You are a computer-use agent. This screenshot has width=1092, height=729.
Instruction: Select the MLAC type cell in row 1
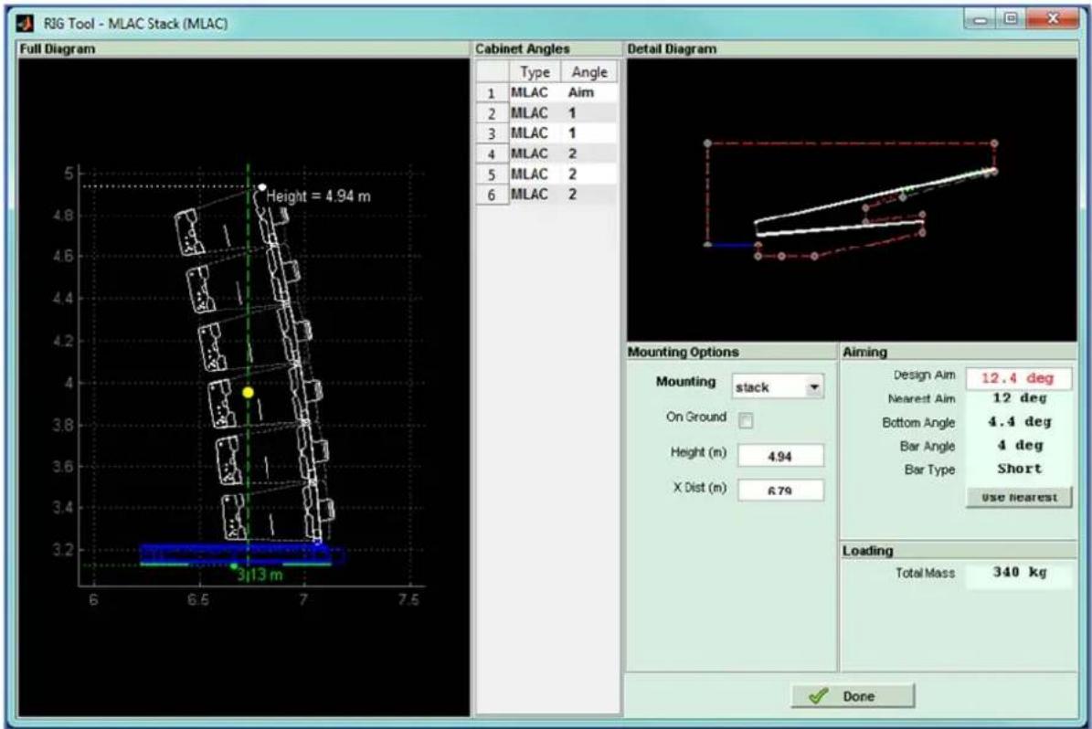[x=535, y=92]
